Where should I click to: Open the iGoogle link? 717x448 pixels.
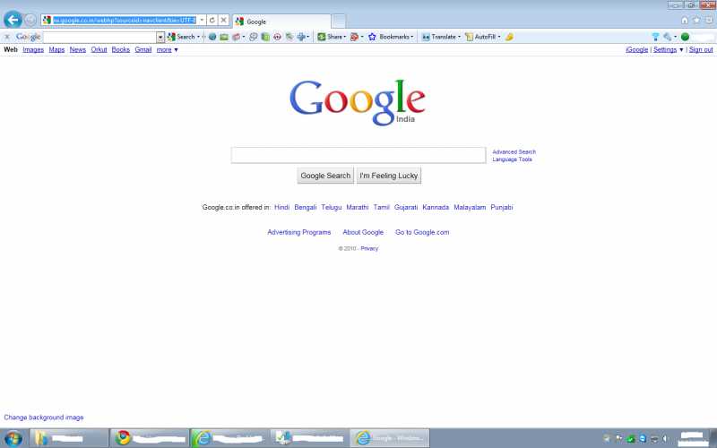(637, 49)
